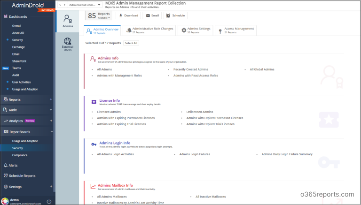Open the Admins Login Failures report

[x=195, y=154]
